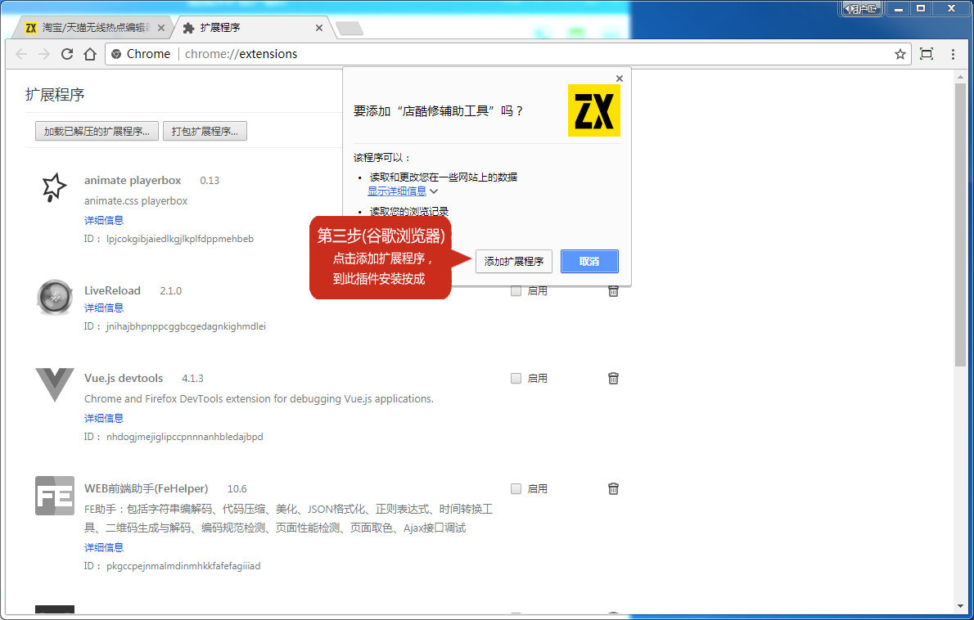Screen dimensions: 974x620
Task: Open 详细信息 link for LiveReload
Action: [104, 308]
